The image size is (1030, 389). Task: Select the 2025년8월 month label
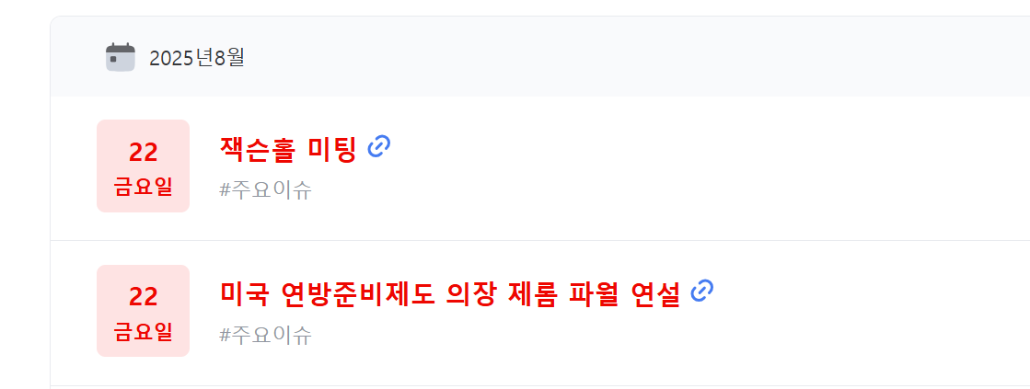[196, 58]
